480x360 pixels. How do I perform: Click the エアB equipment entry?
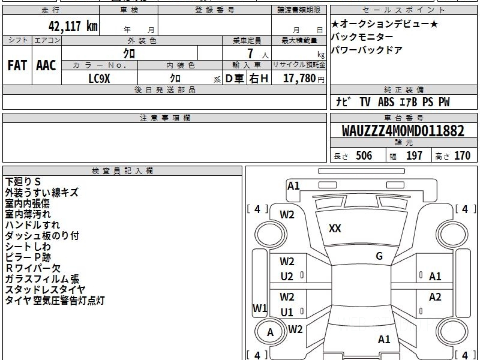click(x=408, y=102)
